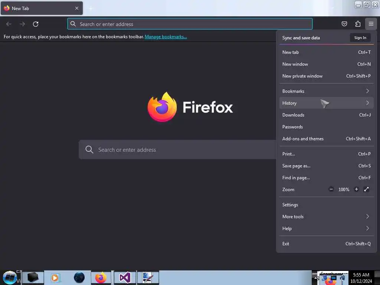Open Downloads from menu
The height and width of the screenshot is (285, 380).
coord(327,115)
